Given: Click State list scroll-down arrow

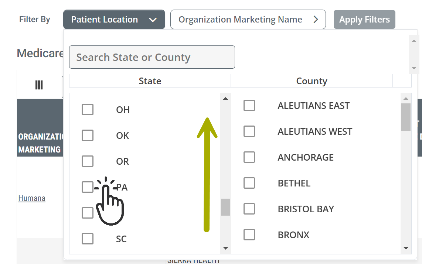Looking at the screenshot, I should 225,248.
